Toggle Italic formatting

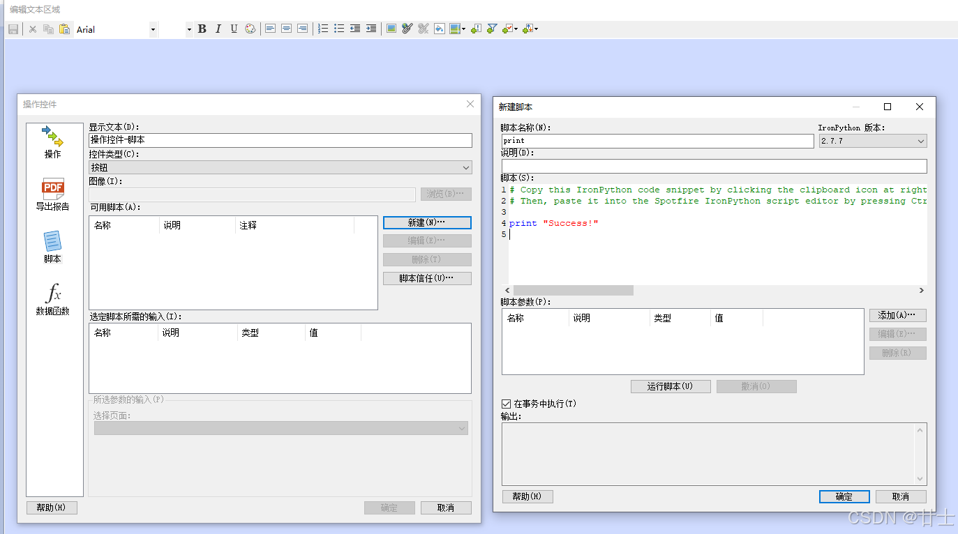pos(218,29)
